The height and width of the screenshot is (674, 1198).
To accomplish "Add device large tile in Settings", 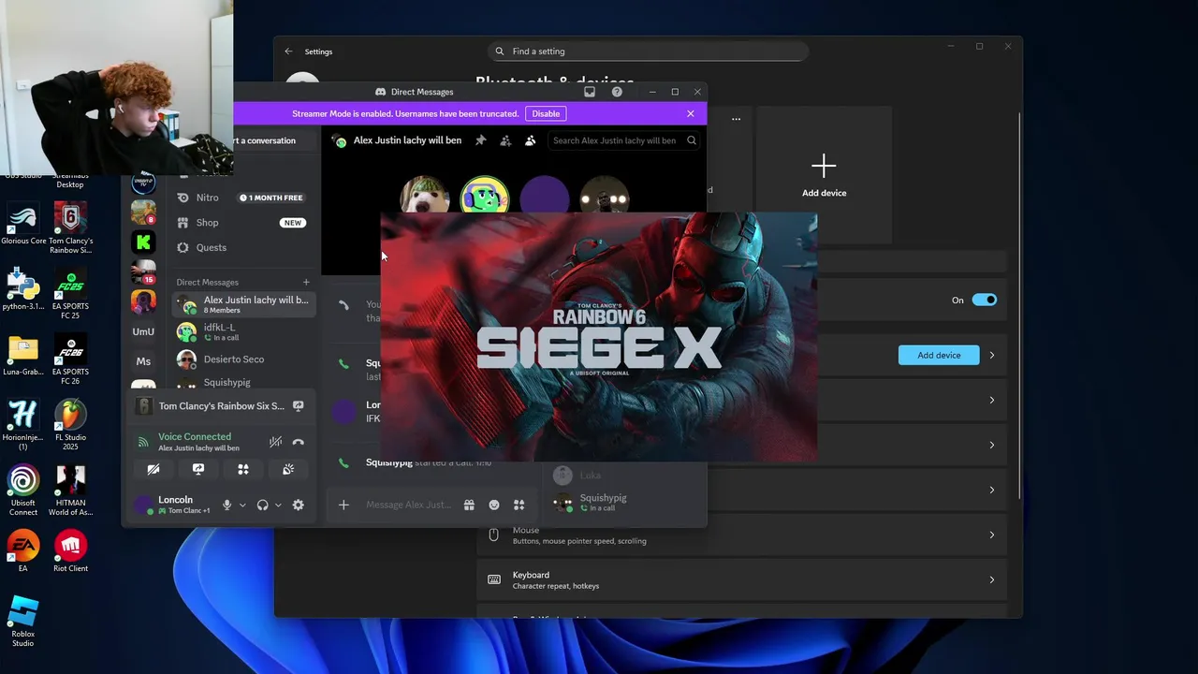I will pos(824,175).
